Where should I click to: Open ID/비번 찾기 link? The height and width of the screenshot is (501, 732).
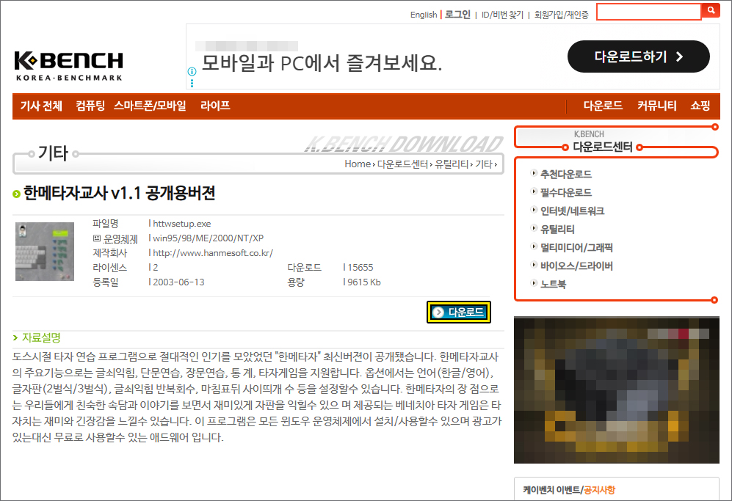(502, 15)
